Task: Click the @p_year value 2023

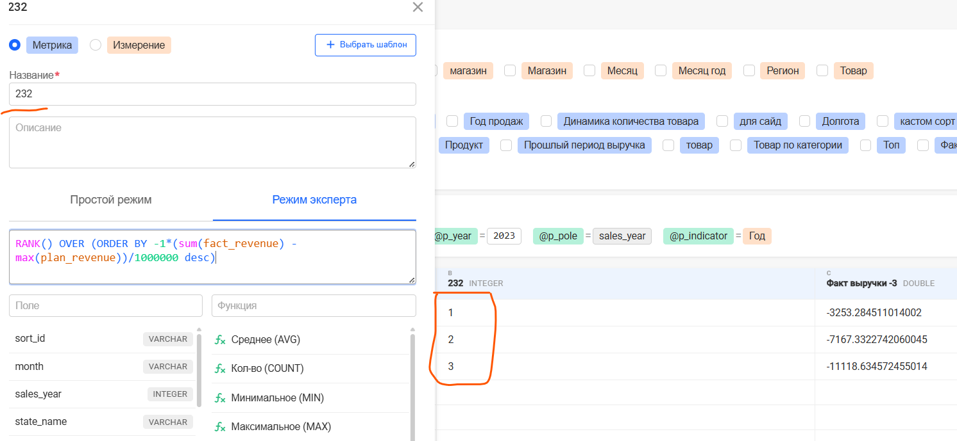Action: (504, 236)
